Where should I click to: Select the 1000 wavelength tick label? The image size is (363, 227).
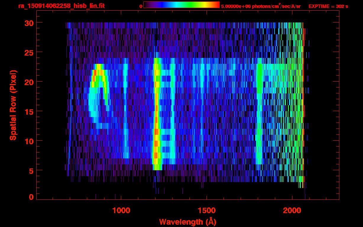[x=121, y=210]
